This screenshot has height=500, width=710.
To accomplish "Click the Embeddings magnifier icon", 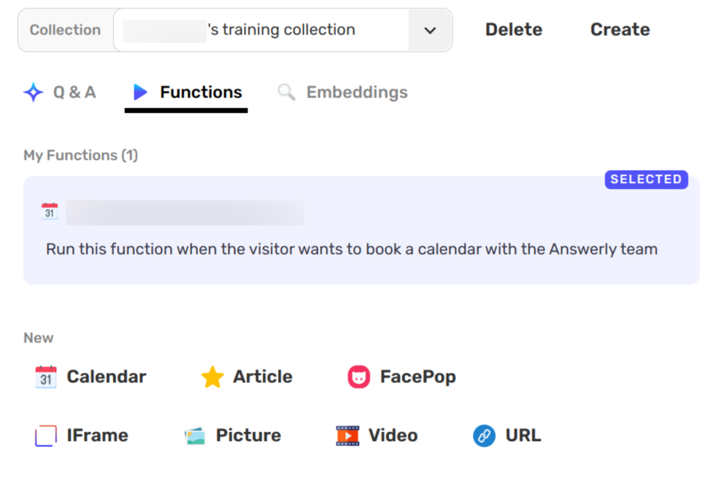I will (x=286, y=92).
